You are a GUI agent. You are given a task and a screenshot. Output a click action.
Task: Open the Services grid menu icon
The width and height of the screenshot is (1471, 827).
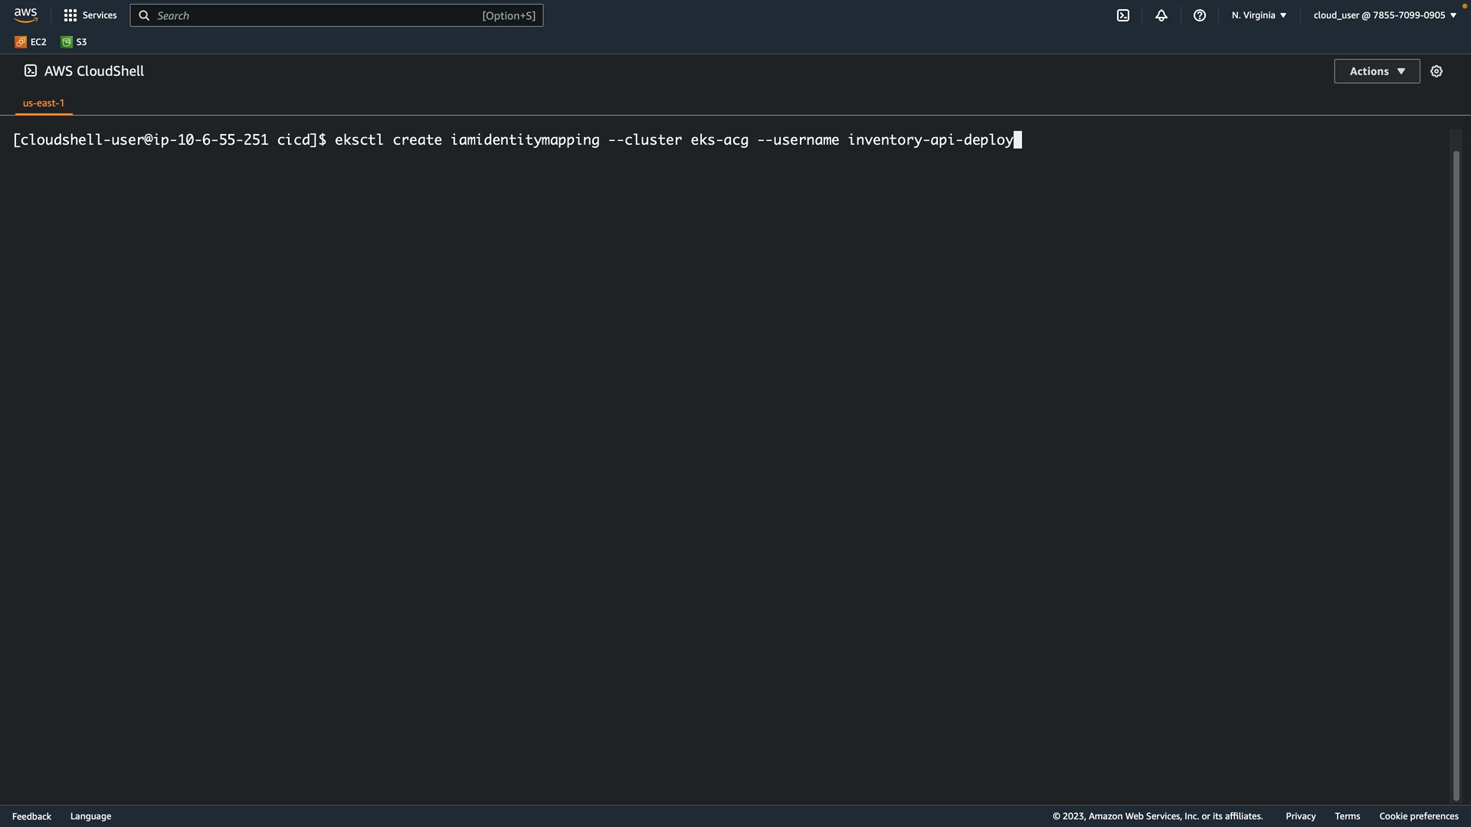click(x=70, y=15)
